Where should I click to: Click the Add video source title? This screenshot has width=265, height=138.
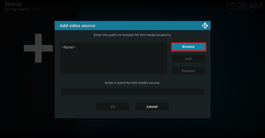point(77,25)
